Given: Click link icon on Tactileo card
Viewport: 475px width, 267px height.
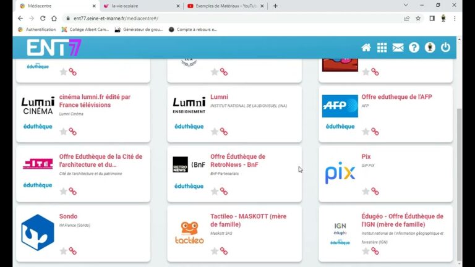Looking at the screenshot, I should (224, 251).
